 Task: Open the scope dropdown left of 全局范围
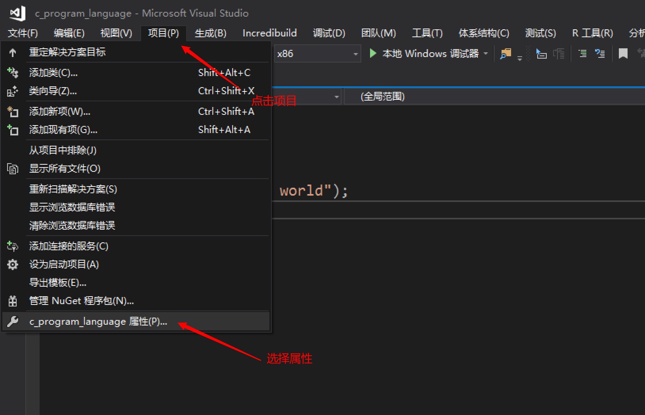click(336, 97)
